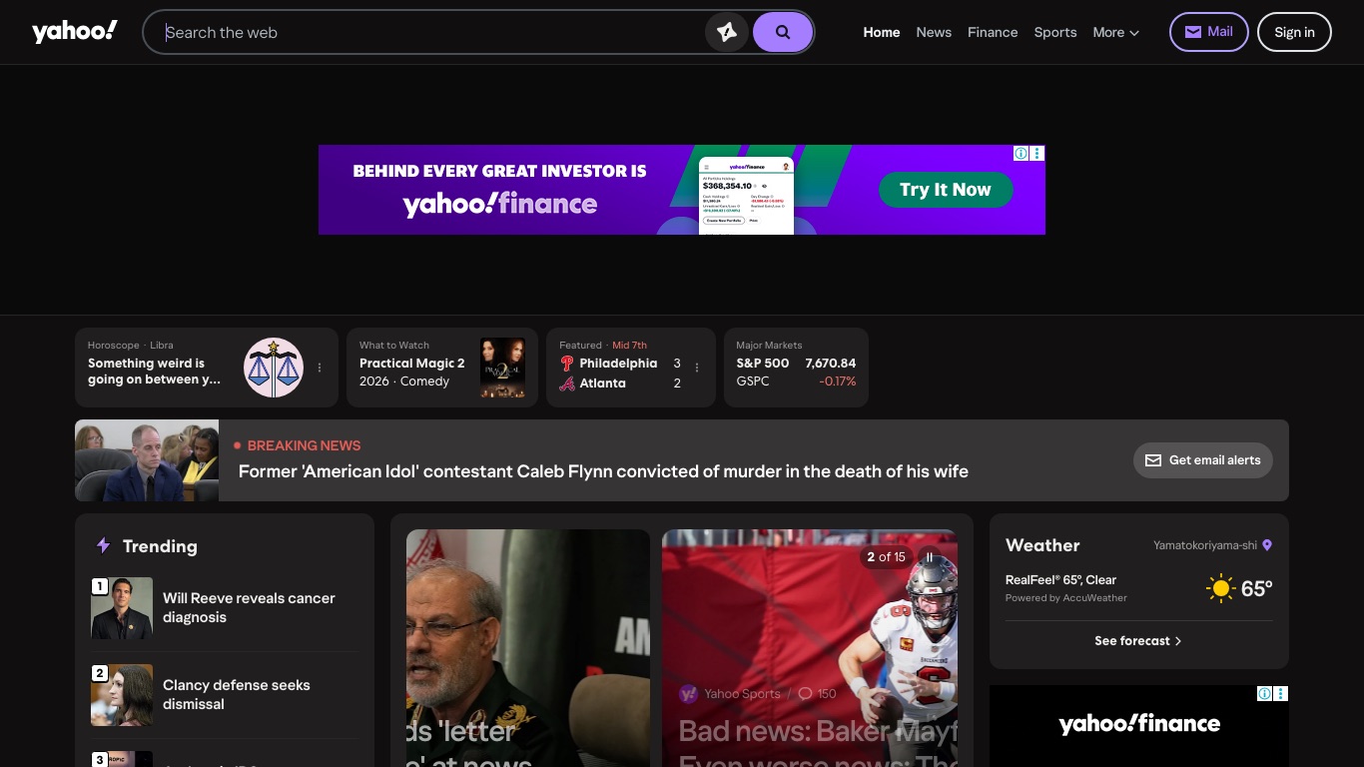Open Clancy defense seeks dismissal story

pyautogui.click(x=237, y=694)
